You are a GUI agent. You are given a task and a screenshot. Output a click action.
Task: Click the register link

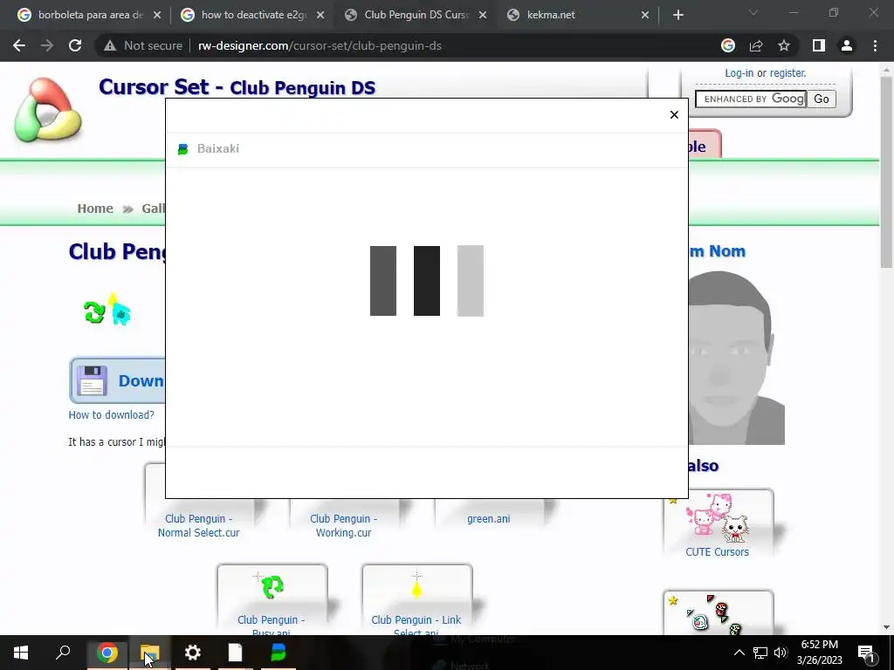click(x=788, y=73)
